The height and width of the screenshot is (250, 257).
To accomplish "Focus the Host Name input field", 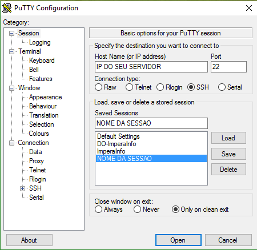I will click(151, 67).
